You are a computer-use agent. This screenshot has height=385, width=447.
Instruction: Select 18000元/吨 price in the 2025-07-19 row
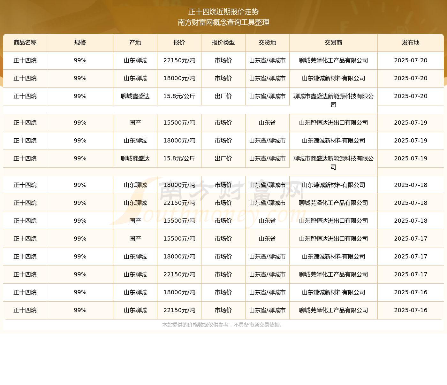(x=179, y=141)
